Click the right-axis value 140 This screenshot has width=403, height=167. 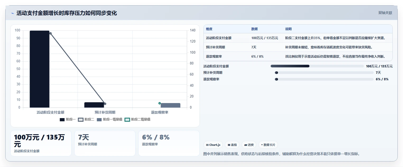193,30
